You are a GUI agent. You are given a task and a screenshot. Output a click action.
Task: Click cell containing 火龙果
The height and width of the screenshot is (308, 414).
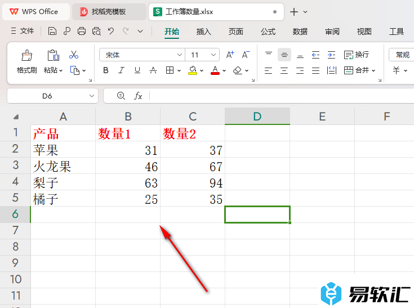[x=63, y=166]
